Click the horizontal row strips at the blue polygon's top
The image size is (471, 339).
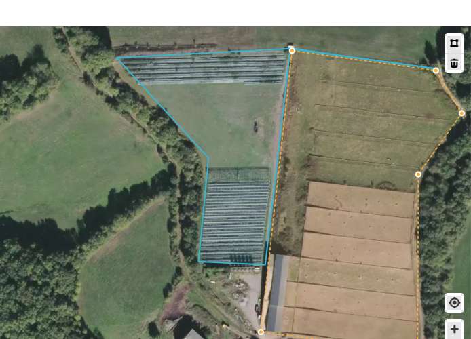point(204,68)
